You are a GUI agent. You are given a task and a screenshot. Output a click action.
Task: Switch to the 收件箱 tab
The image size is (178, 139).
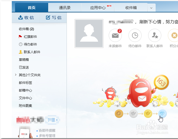pos(131,8)
